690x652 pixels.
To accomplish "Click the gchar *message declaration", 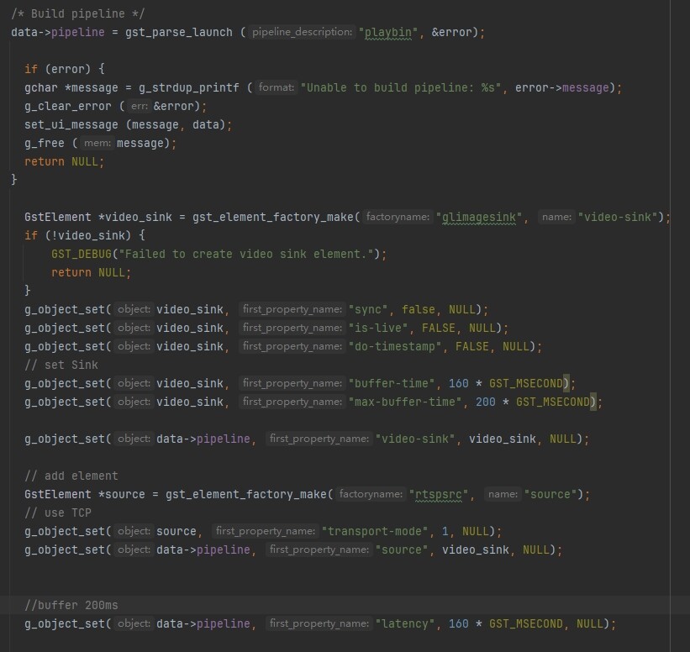I will (71, 87).
